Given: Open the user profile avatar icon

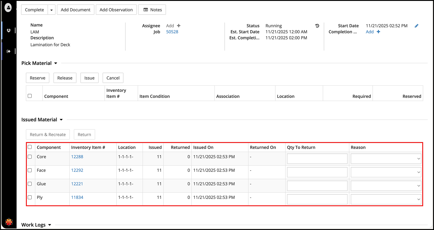Looking at the screenshot, I should tap(8, 8).
